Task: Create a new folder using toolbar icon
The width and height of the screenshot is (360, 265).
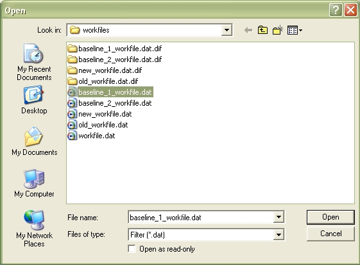Action: [x=278, y=30]
